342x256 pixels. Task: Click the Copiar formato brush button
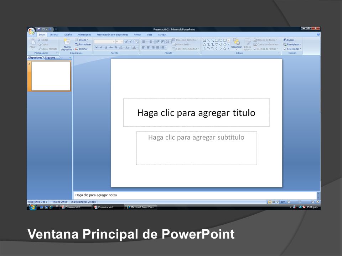pos(47,49)
